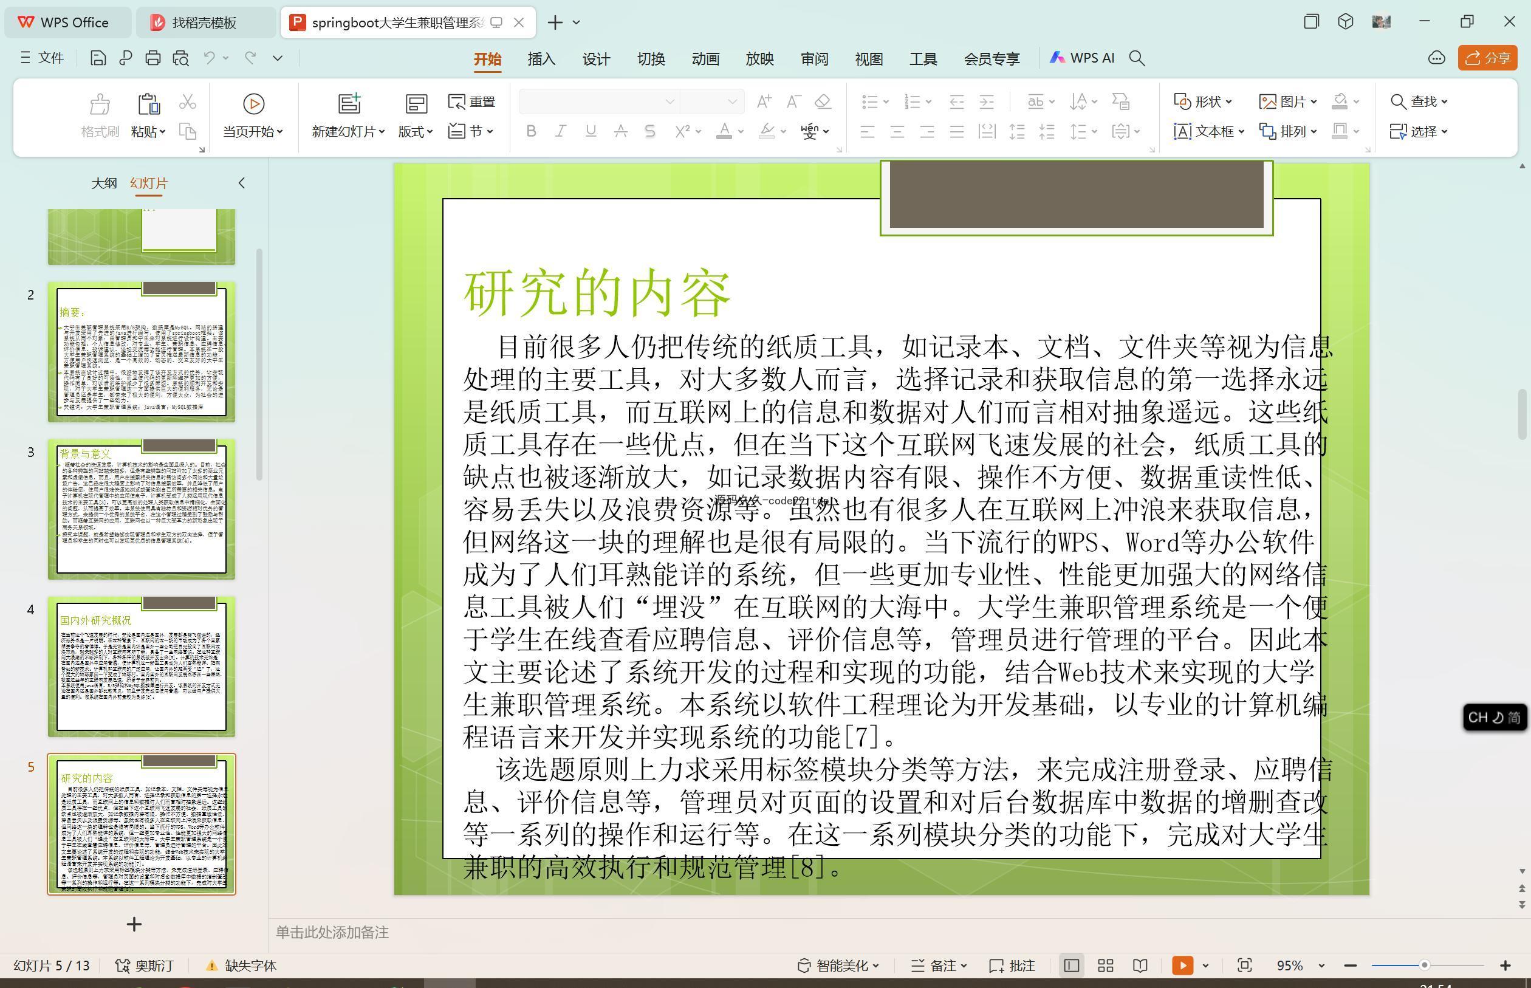This screenshot has width=1531, height=988.
Task: Open the font name dropdown
Action: coord(670,101)
